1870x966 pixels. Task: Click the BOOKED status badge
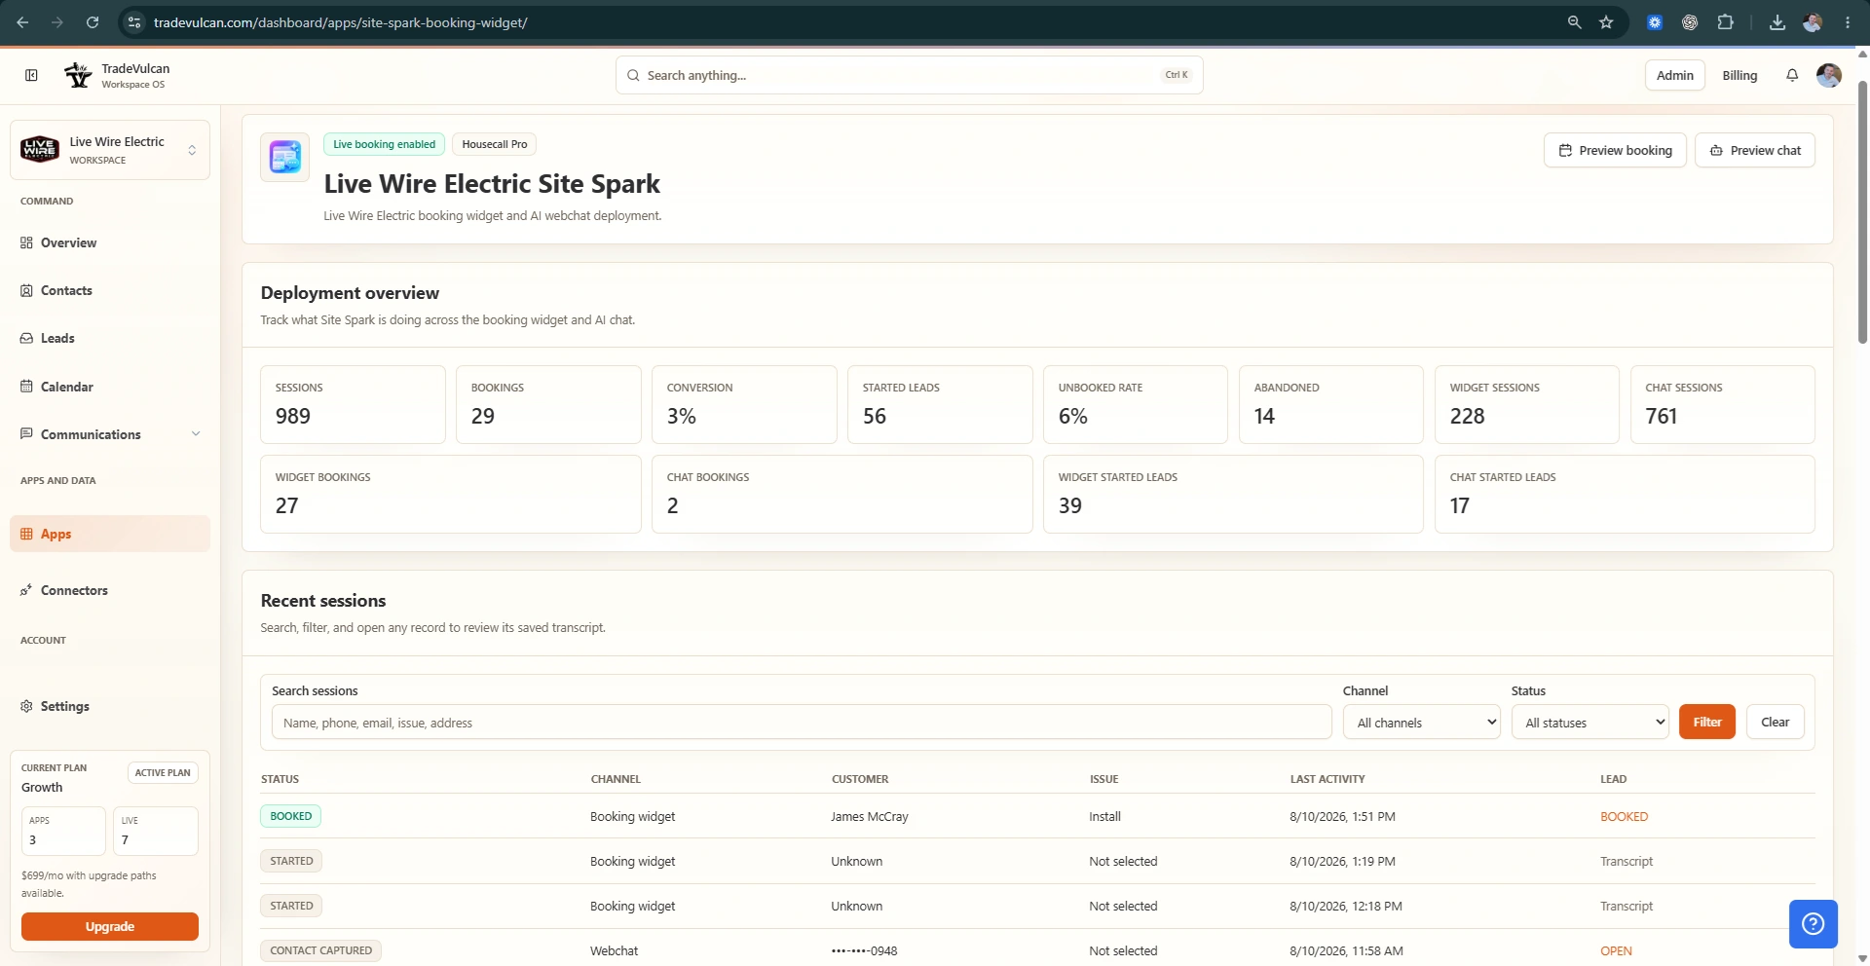290,816
